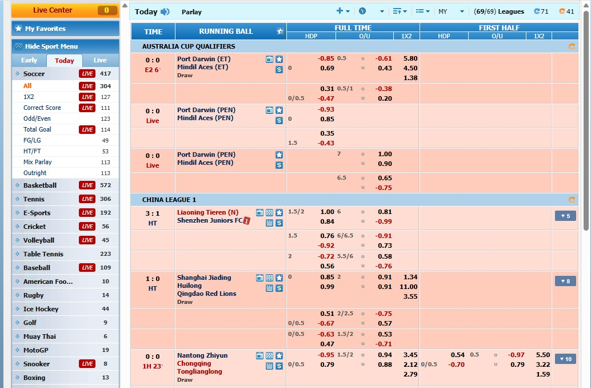Click red card indicator beside Shenzhen Juniors FC
Viewport: 591px width, 388px height.
[x=246, y=221]
